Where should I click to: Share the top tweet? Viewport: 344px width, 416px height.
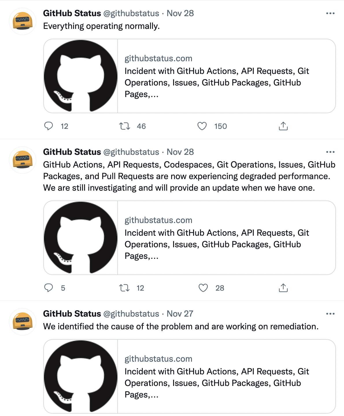[x=283, y=126]
